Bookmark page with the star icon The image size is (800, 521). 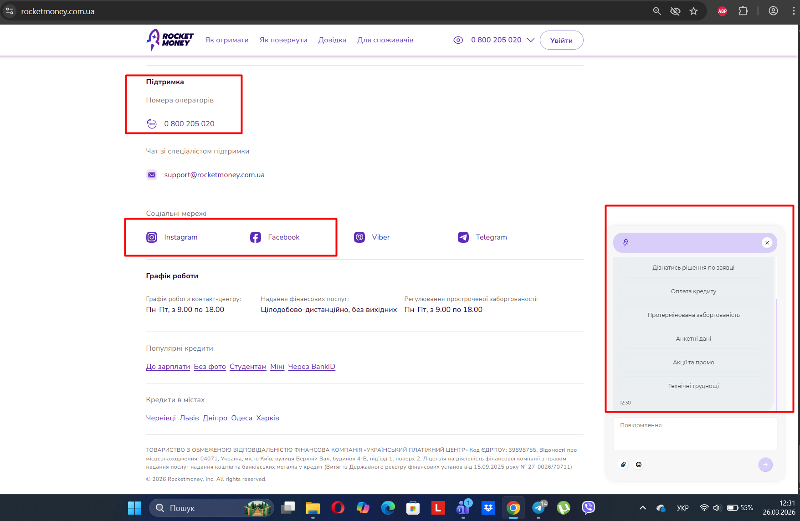tap(693, 11)
